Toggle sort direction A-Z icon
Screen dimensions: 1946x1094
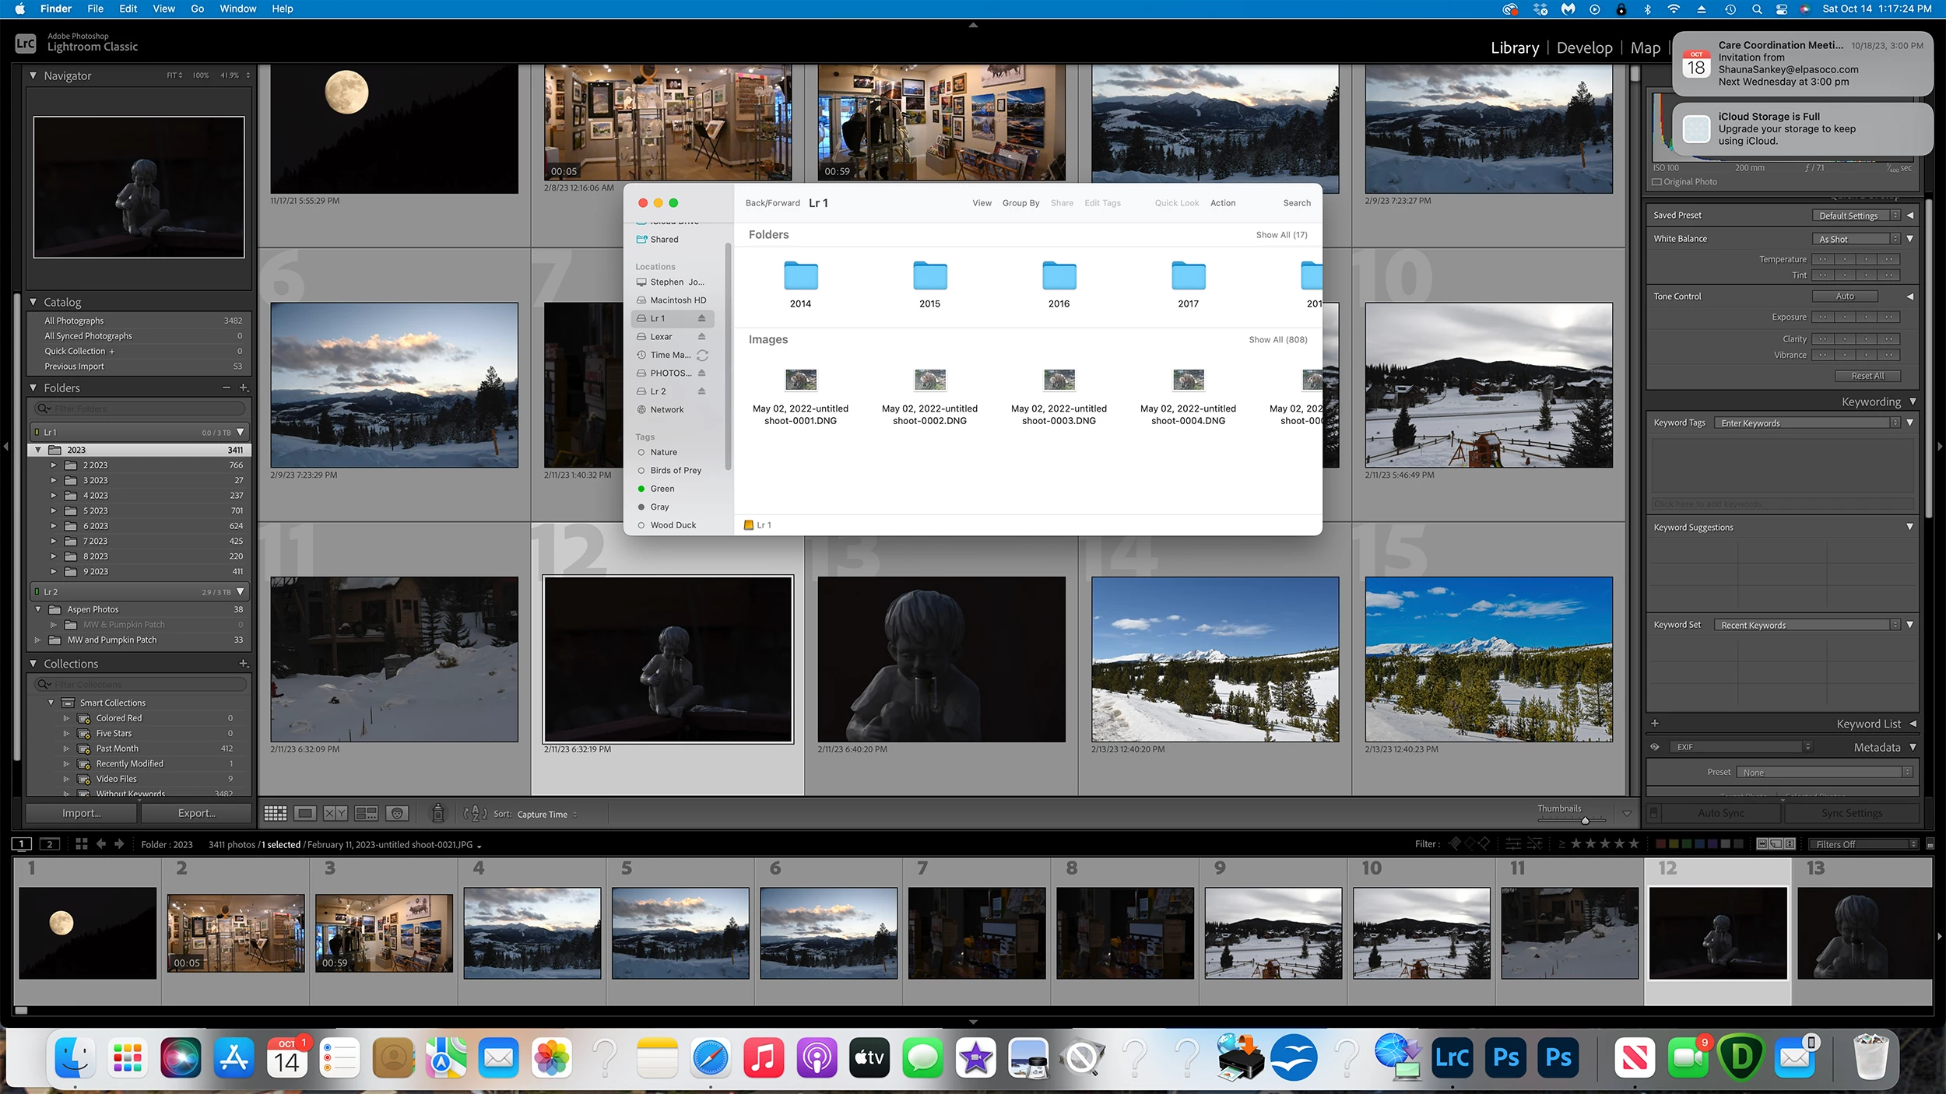click(475, 814)
